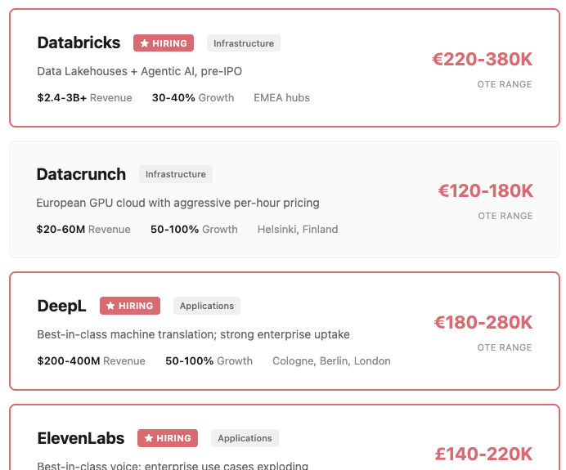This screenshot has width=566, height=470.
Task: Click the $200-400M Revenue figure
Action: click(x=92, y=361)
